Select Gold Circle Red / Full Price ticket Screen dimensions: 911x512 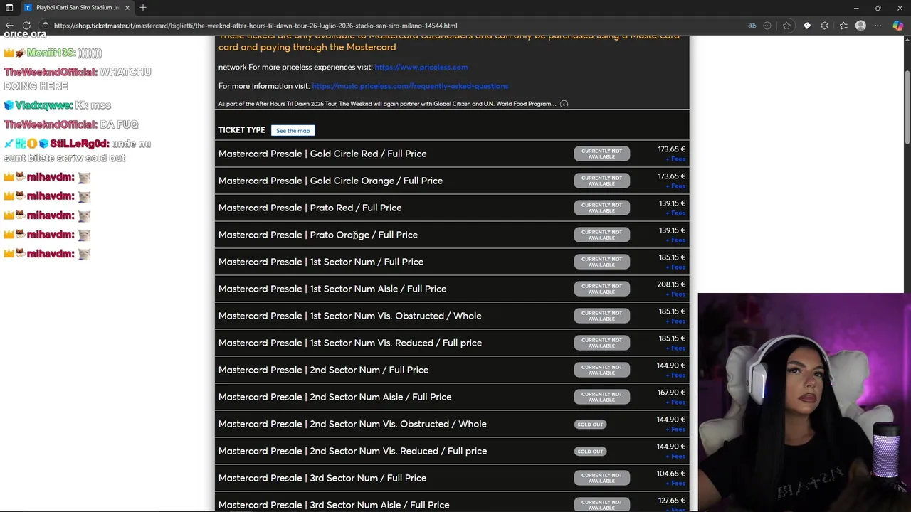(x=322, y=154)
